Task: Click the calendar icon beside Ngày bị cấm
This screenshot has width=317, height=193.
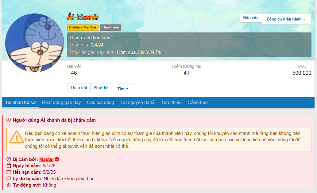Action: coord(9,166)
